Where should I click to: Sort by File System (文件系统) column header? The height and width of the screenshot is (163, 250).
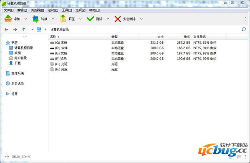pyautogui.click(x=209, y=37)
